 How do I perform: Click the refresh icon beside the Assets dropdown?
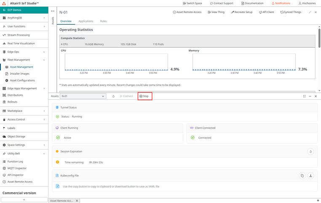[113, 96]
